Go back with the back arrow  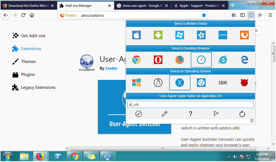tap(6, 15)
